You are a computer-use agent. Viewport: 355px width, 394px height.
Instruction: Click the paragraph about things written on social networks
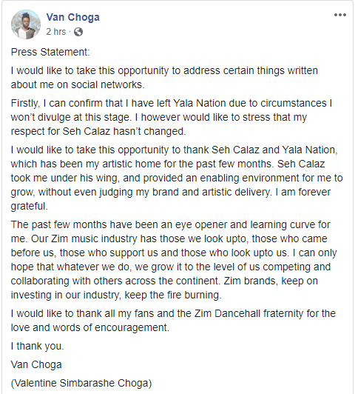tap(164, 78)
